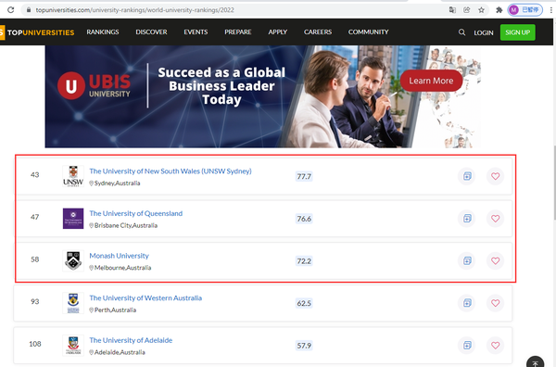Click the translate page icon in address bar

[x=452, y=10]
